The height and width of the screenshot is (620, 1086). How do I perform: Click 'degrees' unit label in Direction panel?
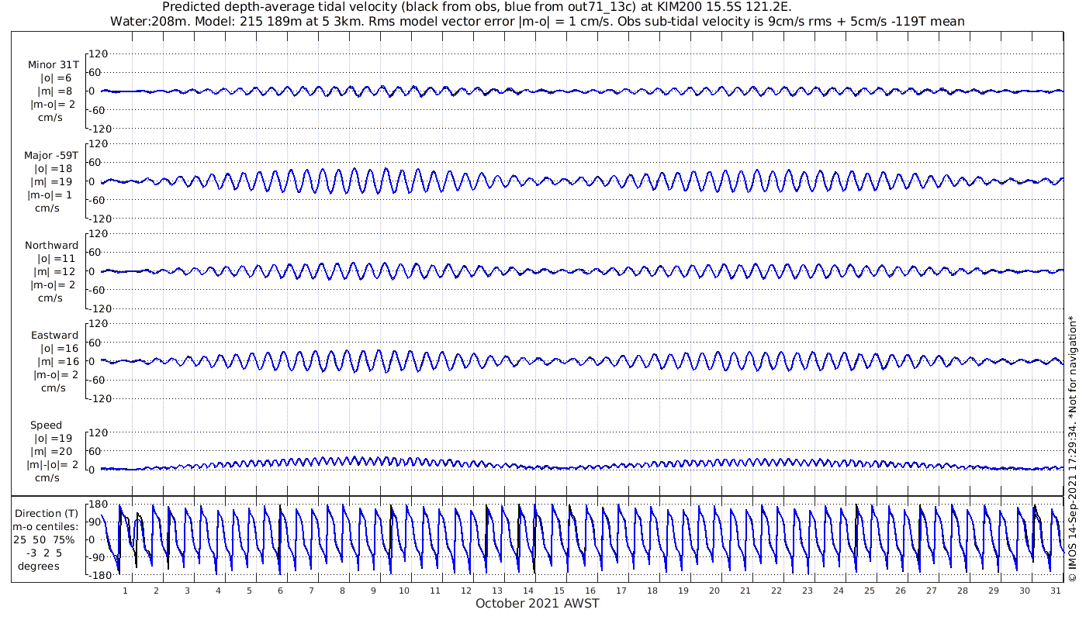40,566
